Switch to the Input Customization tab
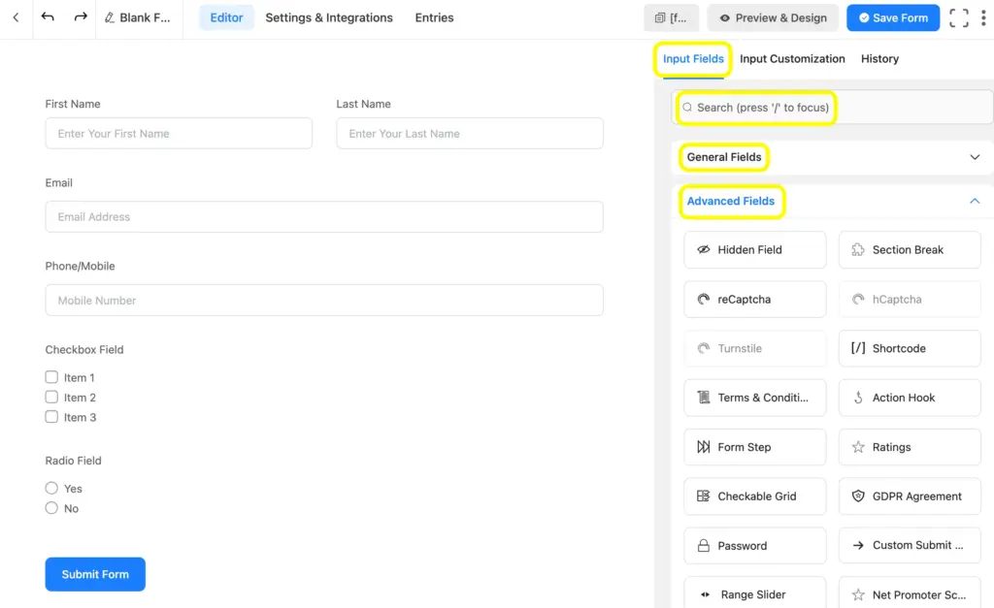Viewport: 994px width, 608px height. (x=792, y=58)
